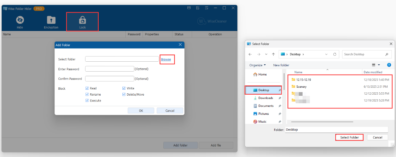Click the search magnifier in Search Desktop
This screenshot has height=157, width=396.
point(386,54)
